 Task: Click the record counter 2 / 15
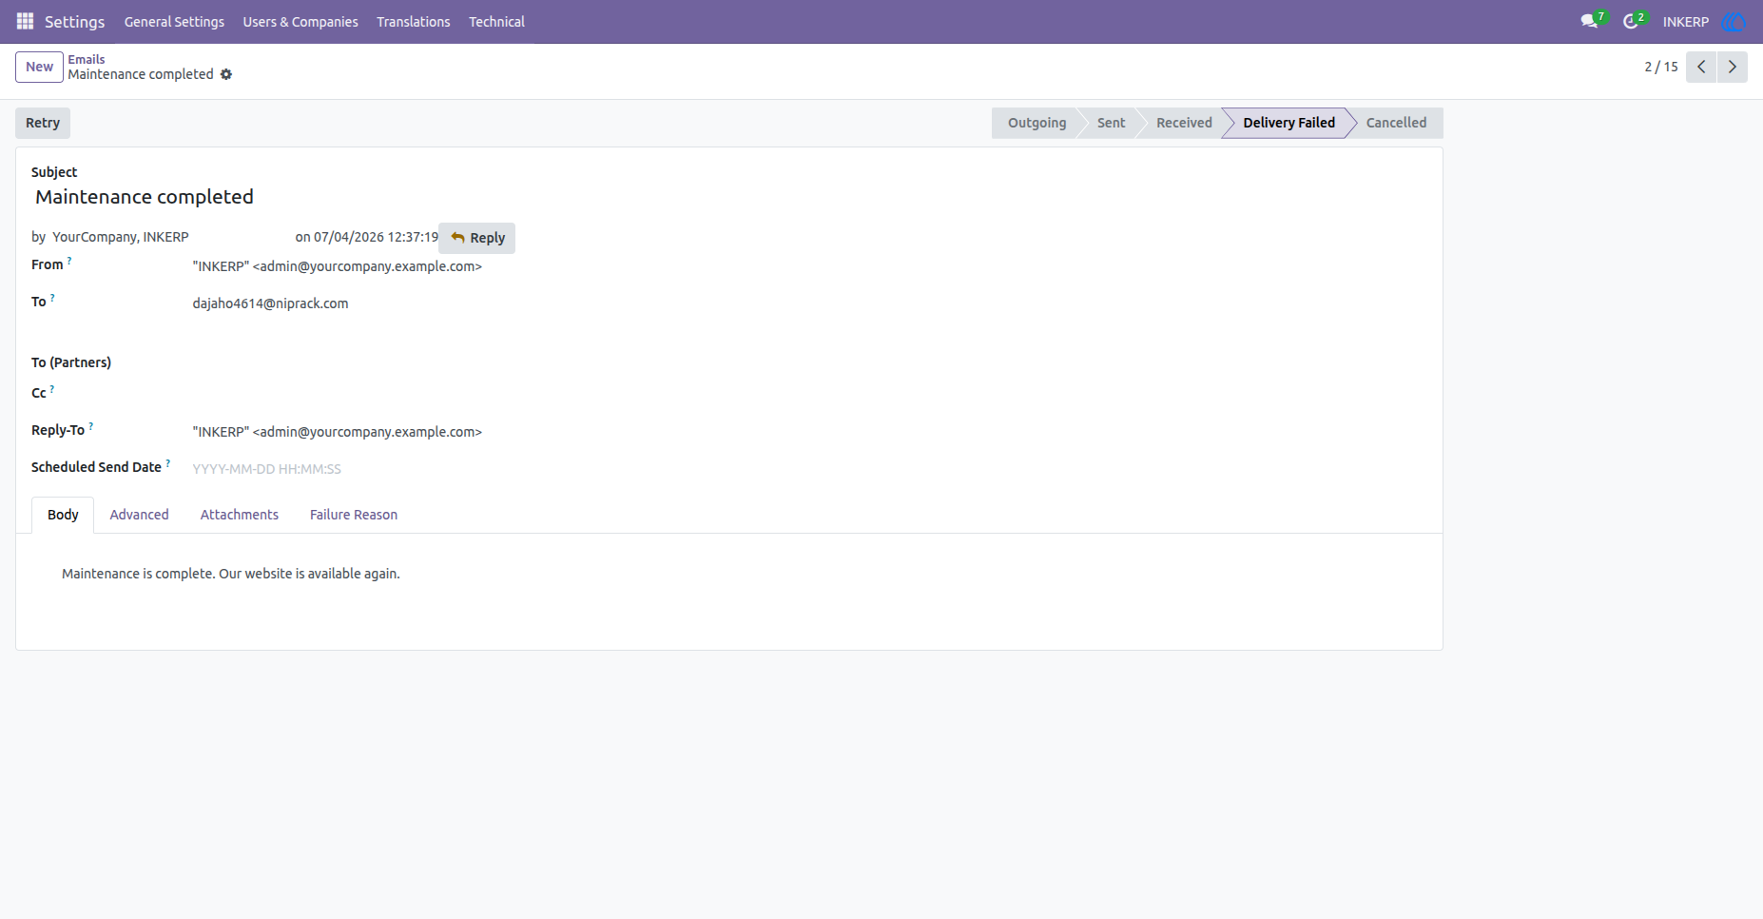(x=1661, y=67)
